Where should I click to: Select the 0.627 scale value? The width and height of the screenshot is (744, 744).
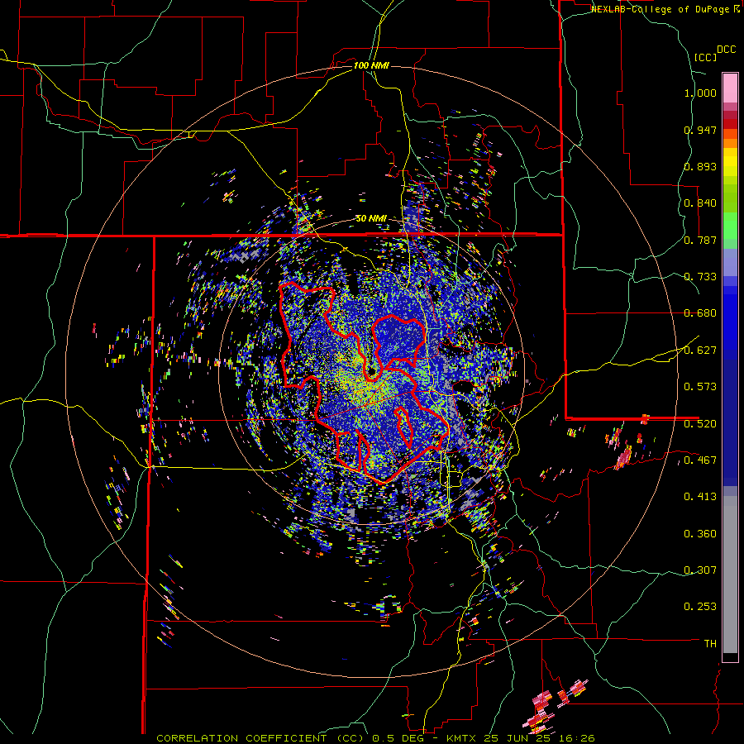(700, 351)
